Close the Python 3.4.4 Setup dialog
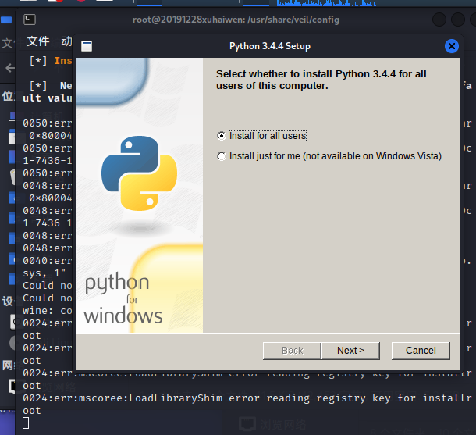 pos(452,46)
